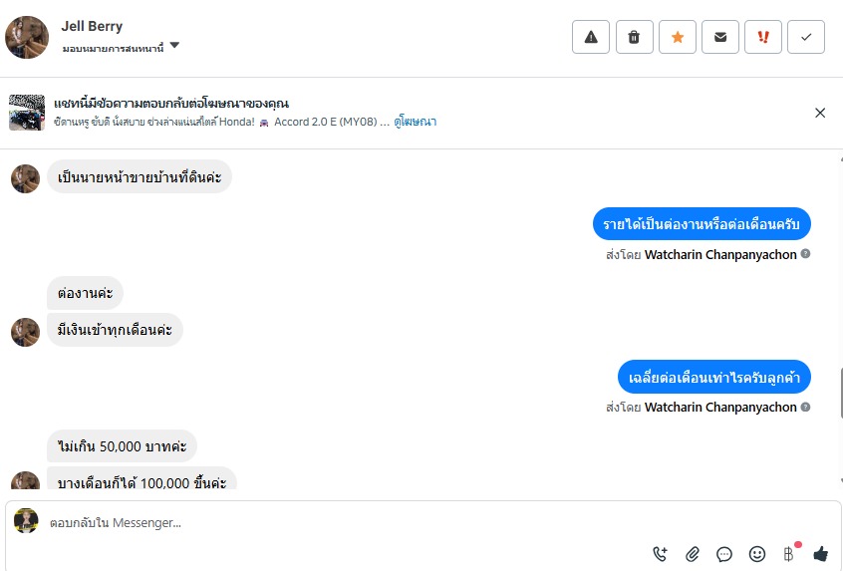The height and width of the screenshot is (571, 843).
Task: Click info icon beside the first Watcharin Chanpanyachon
Action: 806,254
